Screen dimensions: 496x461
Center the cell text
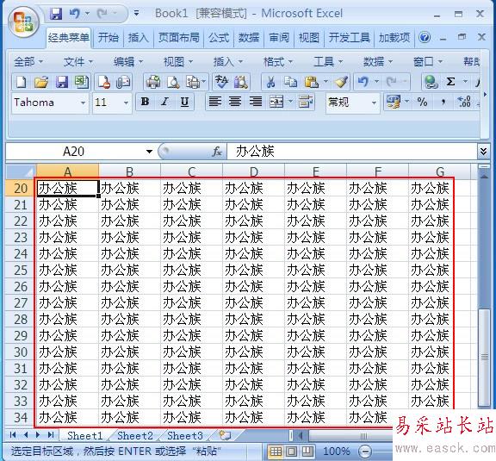pos(235,102)
